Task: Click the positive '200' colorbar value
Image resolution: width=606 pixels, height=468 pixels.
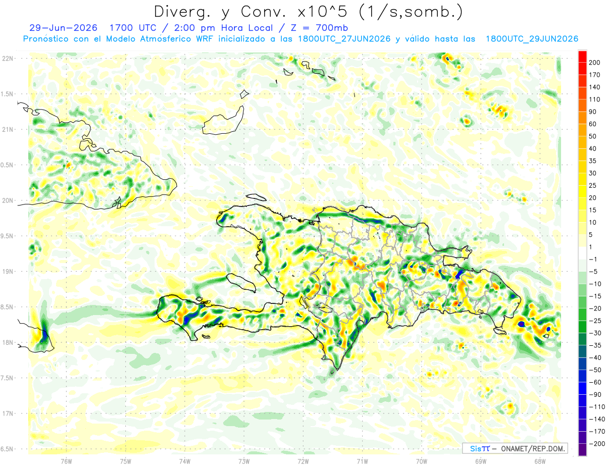Action: (x=594, y=62)
